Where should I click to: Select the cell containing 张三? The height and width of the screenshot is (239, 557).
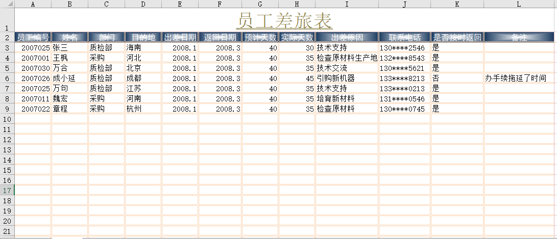(x=69, y=47)
